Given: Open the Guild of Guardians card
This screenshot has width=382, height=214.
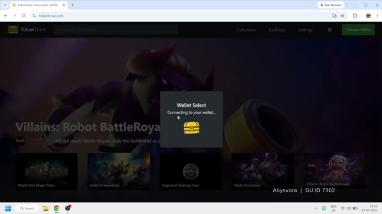Looking at the screenshot, I should pyautogui.click(x=119, y=171).
